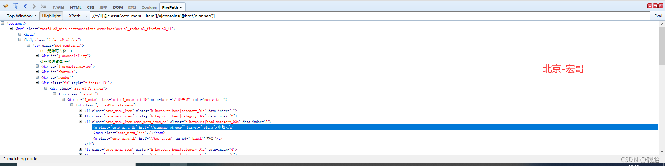Image resolution: width=665 pixels, height=166 pixels.
Task: Click the div shortcut tag text
Action: pyautogui.click(x=60, y=72)
